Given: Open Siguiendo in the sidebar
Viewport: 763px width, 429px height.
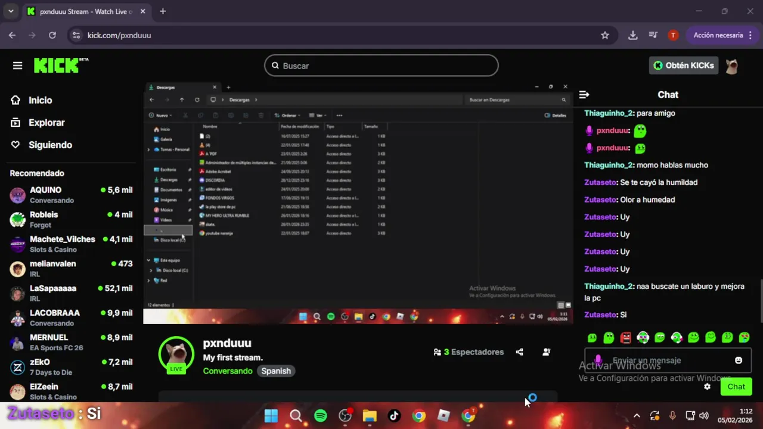Looking at the screenshot, I should click(42, 145).
